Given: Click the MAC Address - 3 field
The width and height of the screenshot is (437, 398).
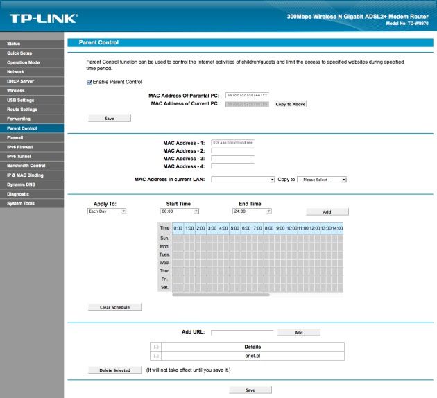Looking at the screenshot, I should point(232,159).
